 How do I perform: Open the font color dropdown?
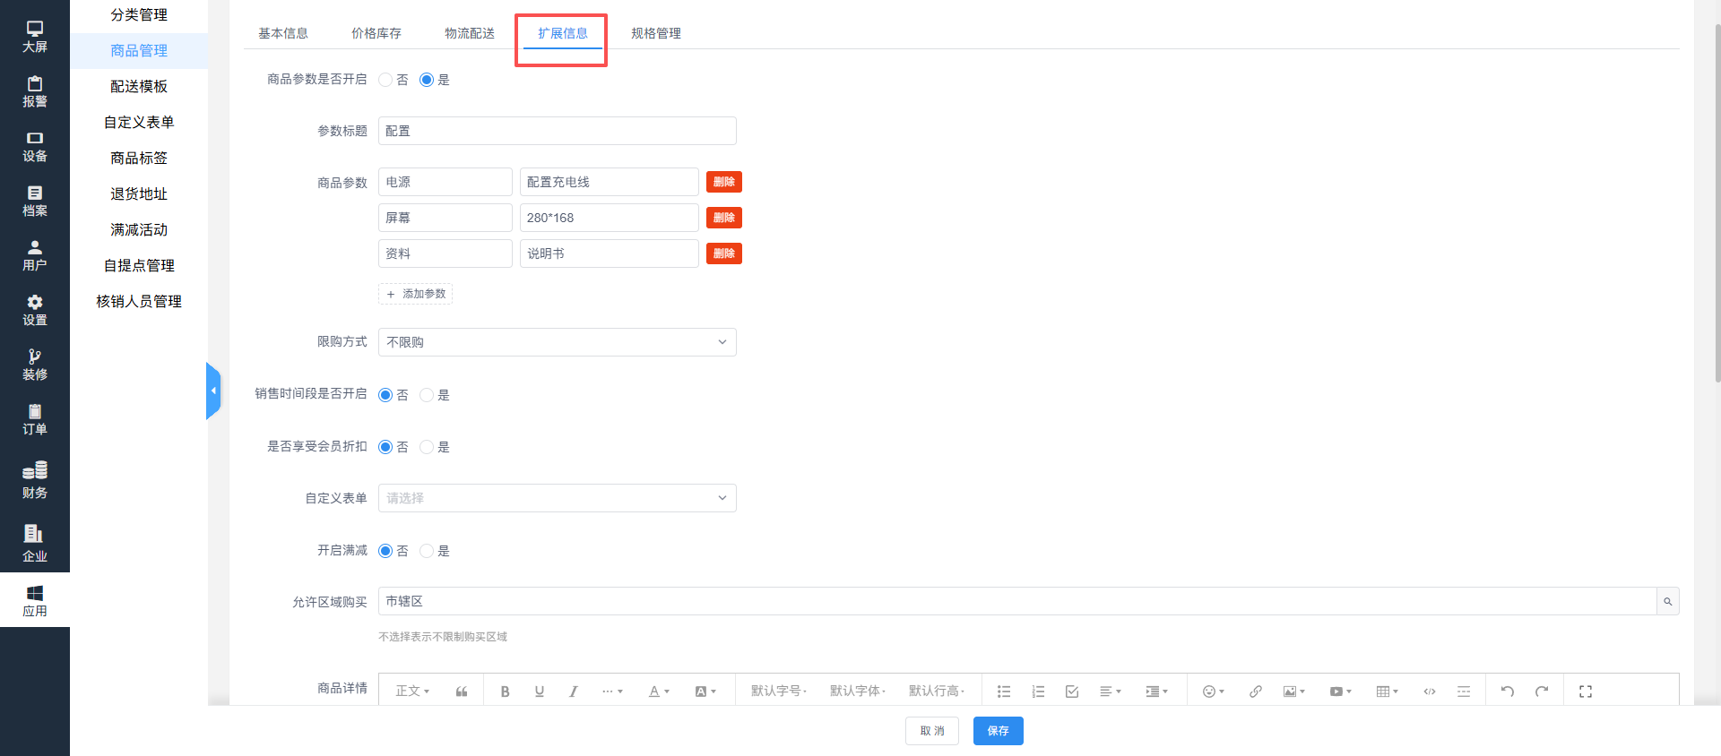pos(659,692)
